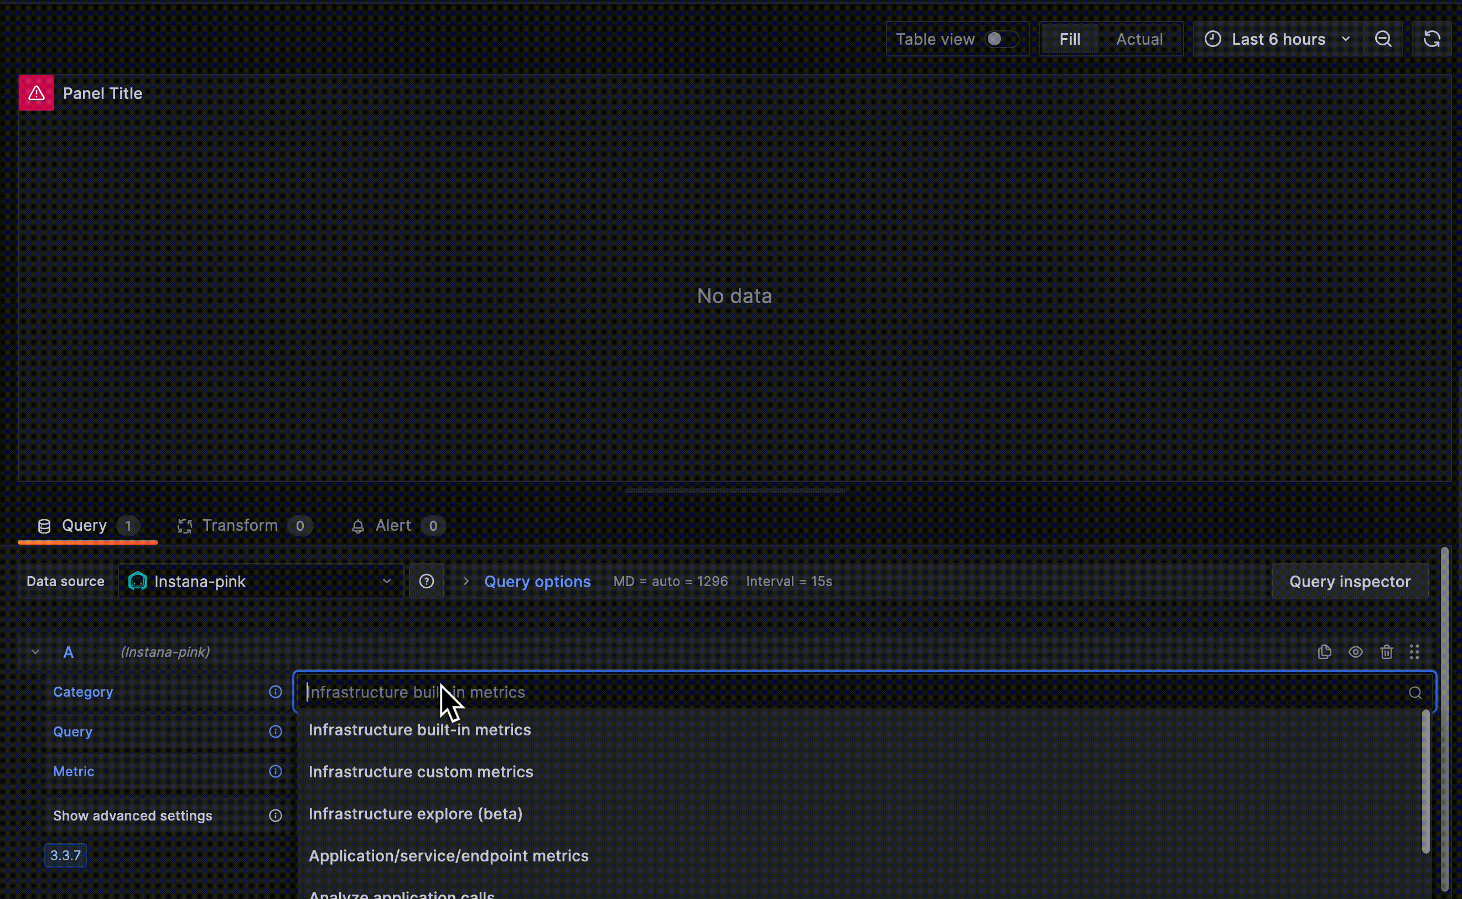
Task: Open the Query inspector
Action: tap(1349, 581)
